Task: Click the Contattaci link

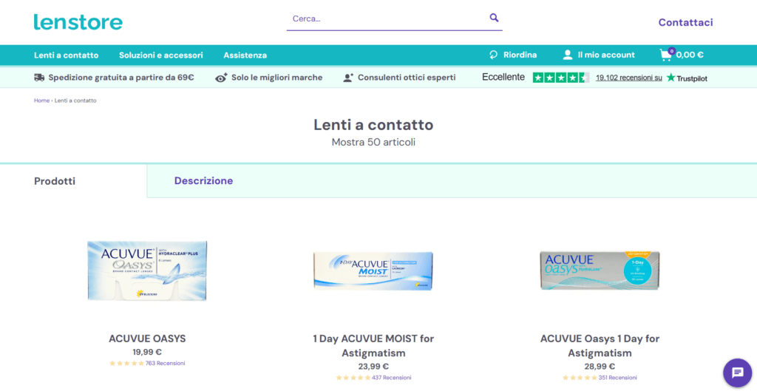Action: tap(685, 22)
